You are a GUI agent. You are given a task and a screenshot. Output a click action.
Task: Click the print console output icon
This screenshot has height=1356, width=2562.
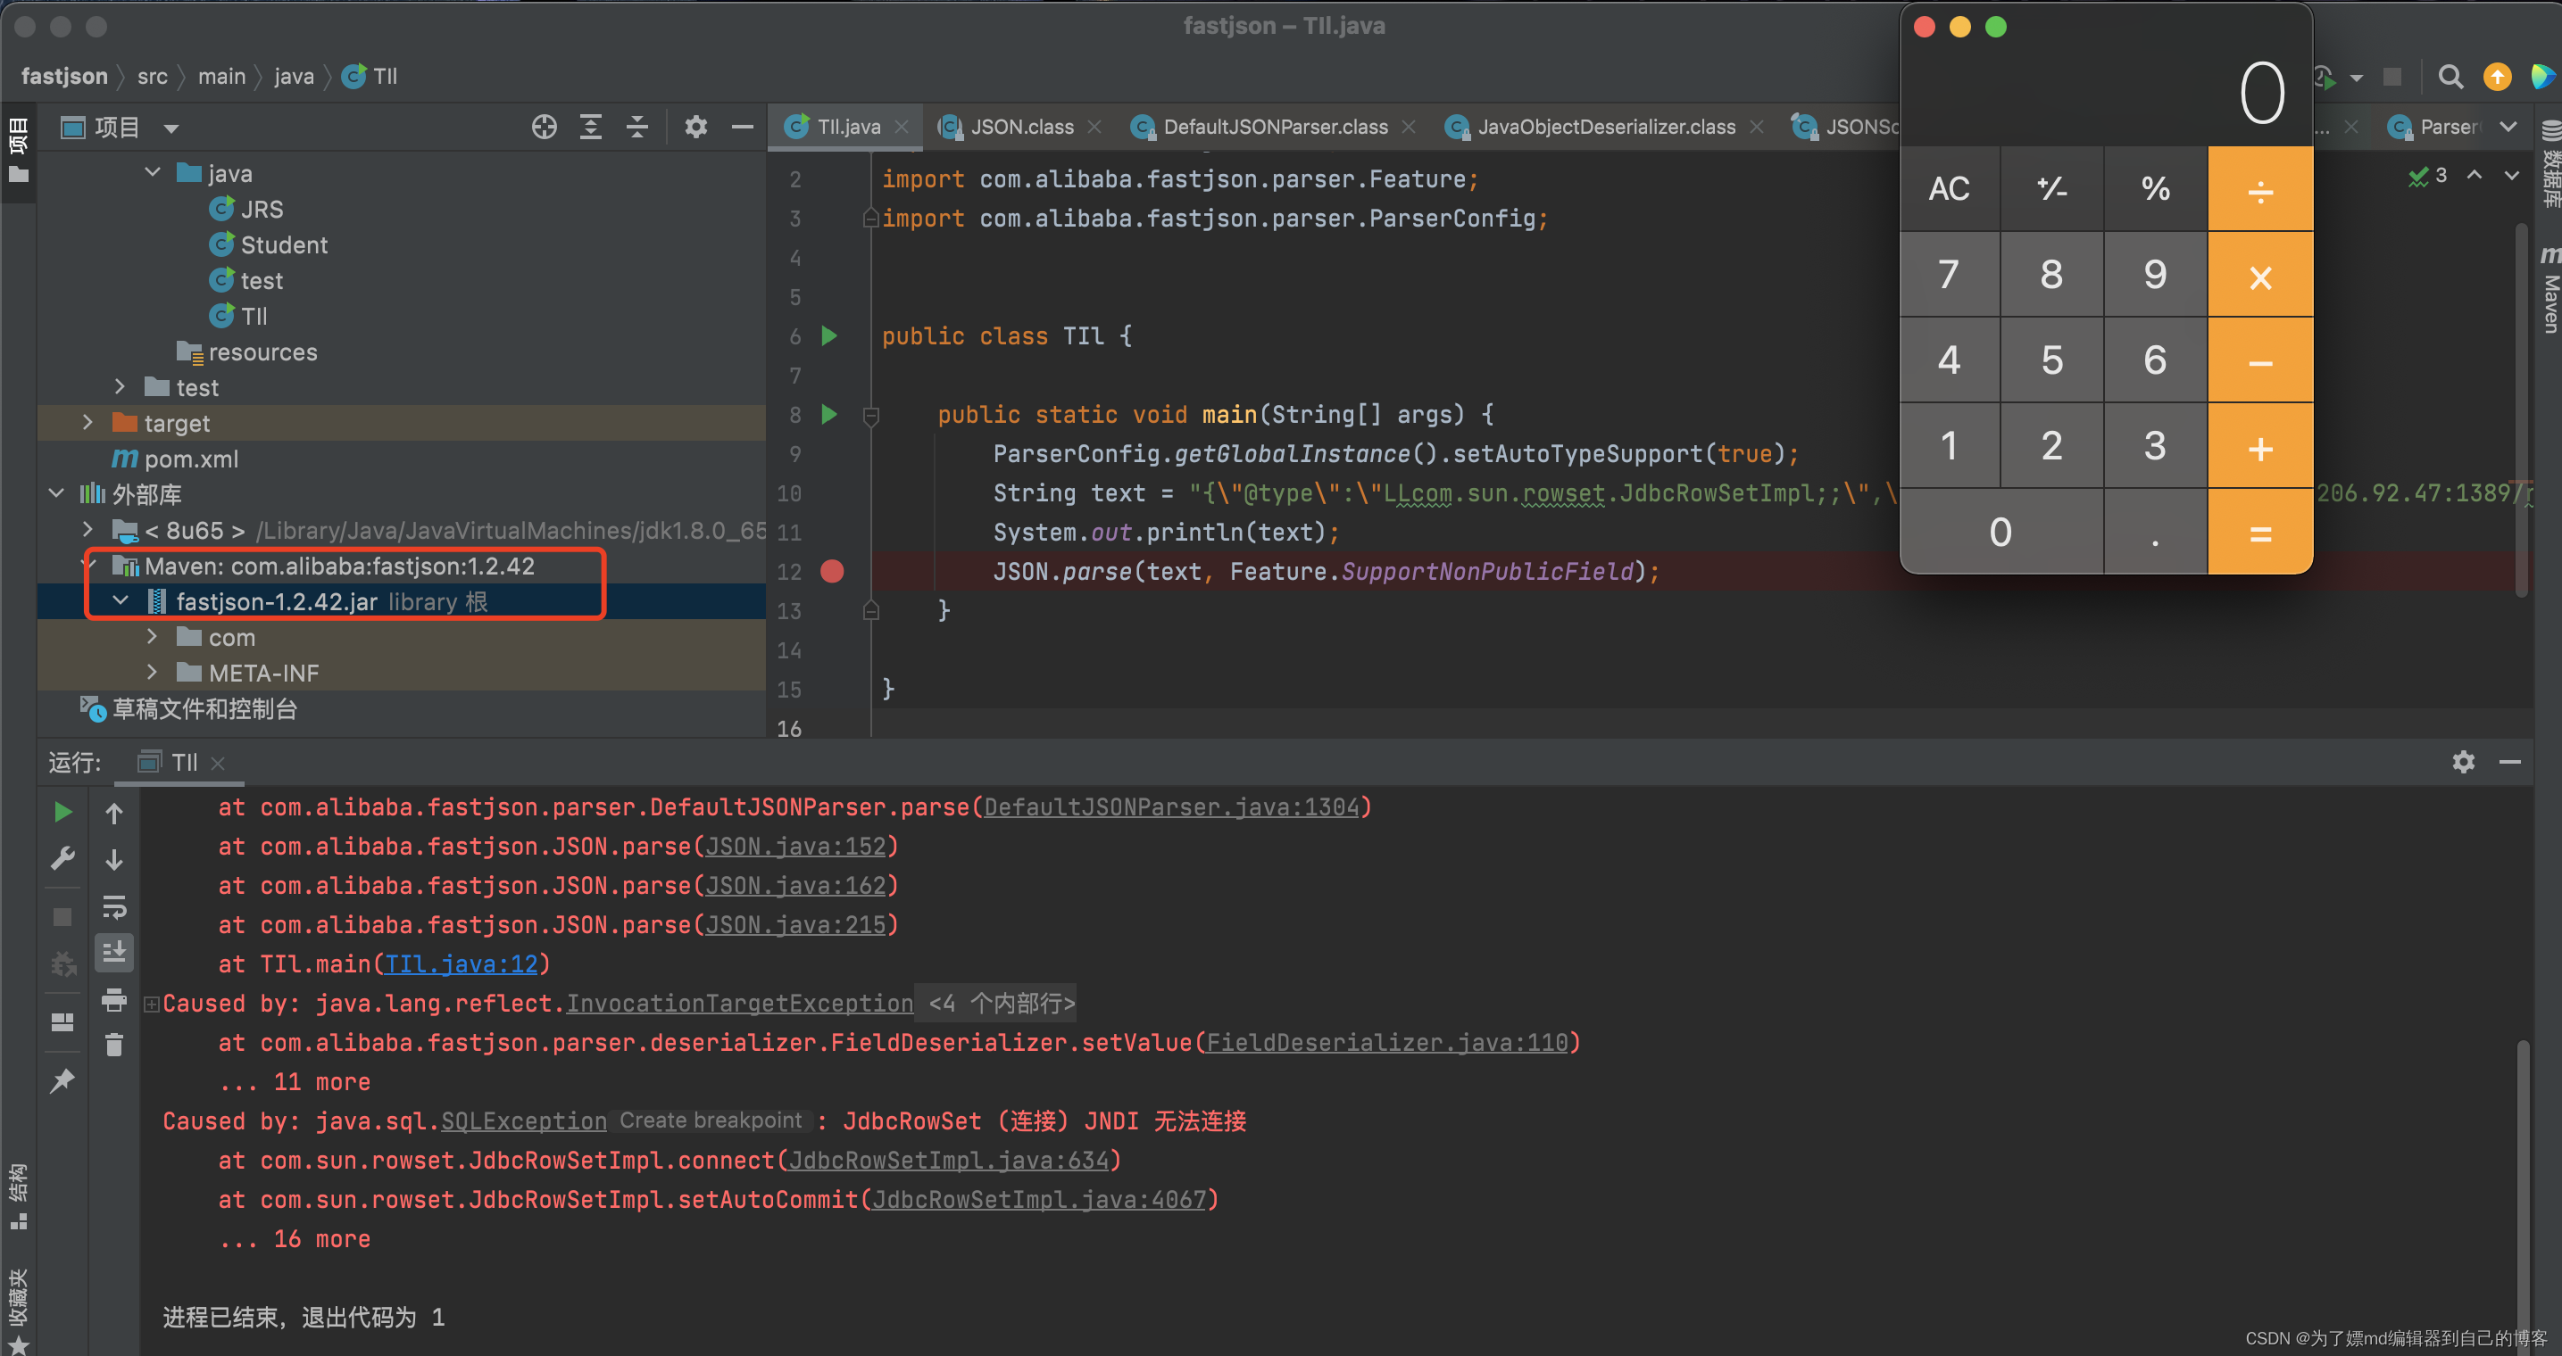(x=114, y=999)
